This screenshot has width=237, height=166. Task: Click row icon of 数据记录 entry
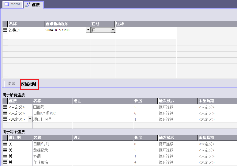click(x=5, y=150)
